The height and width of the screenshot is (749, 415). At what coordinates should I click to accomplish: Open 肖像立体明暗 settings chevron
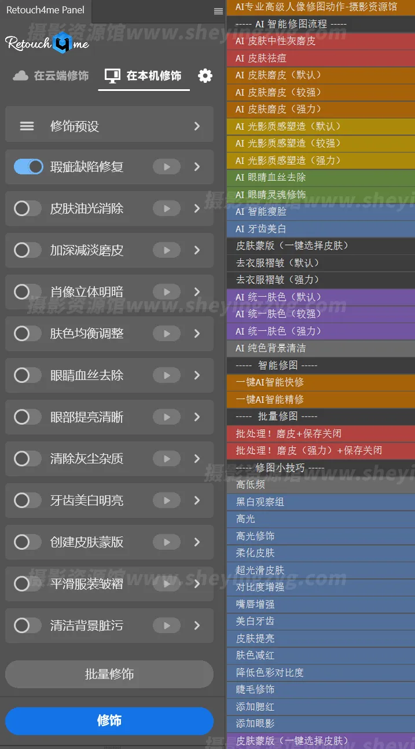tap(197, 292)
